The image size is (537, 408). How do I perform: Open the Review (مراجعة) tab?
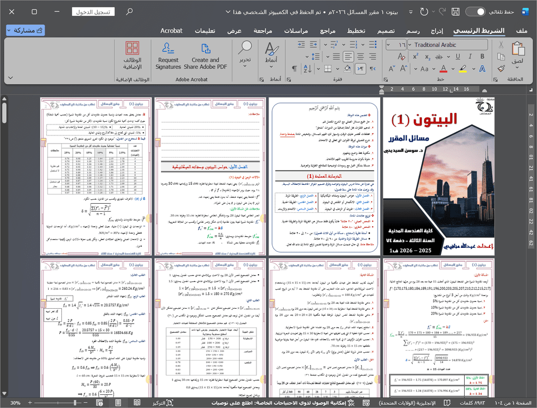263,30
